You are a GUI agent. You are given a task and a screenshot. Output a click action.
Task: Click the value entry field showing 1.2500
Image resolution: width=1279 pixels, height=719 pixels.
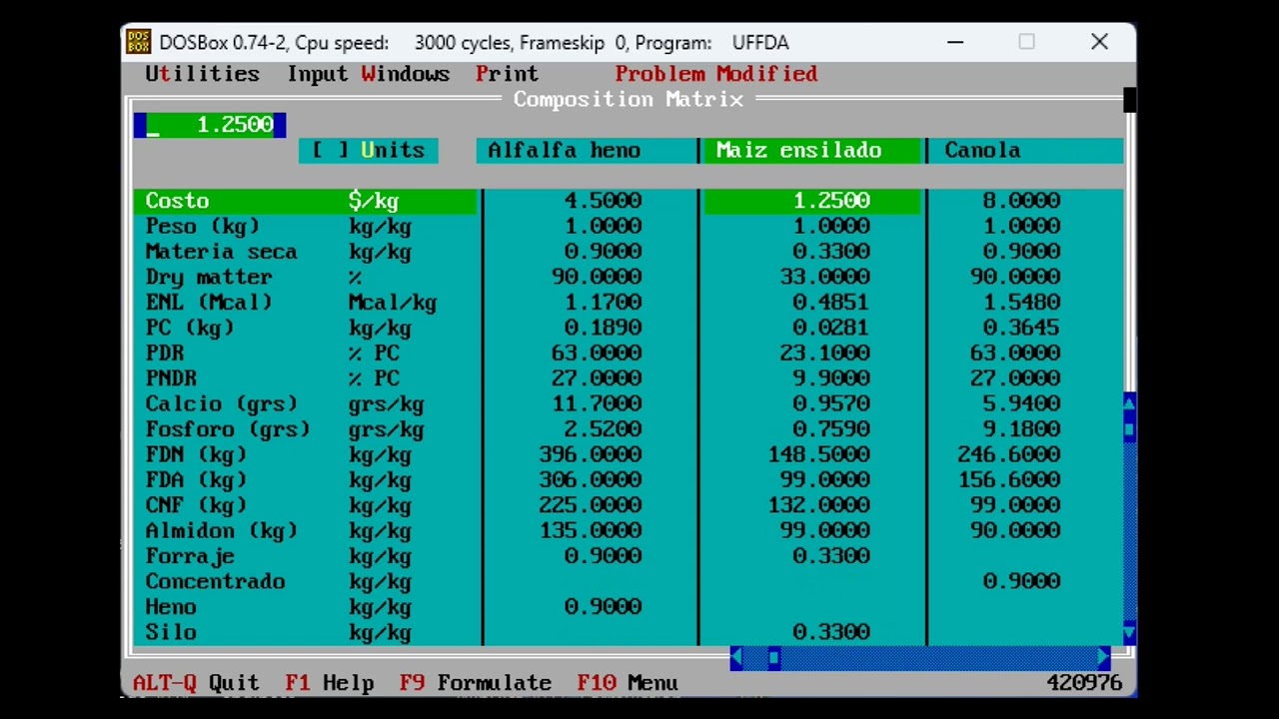pyautogui.click(x=210, y=125)
